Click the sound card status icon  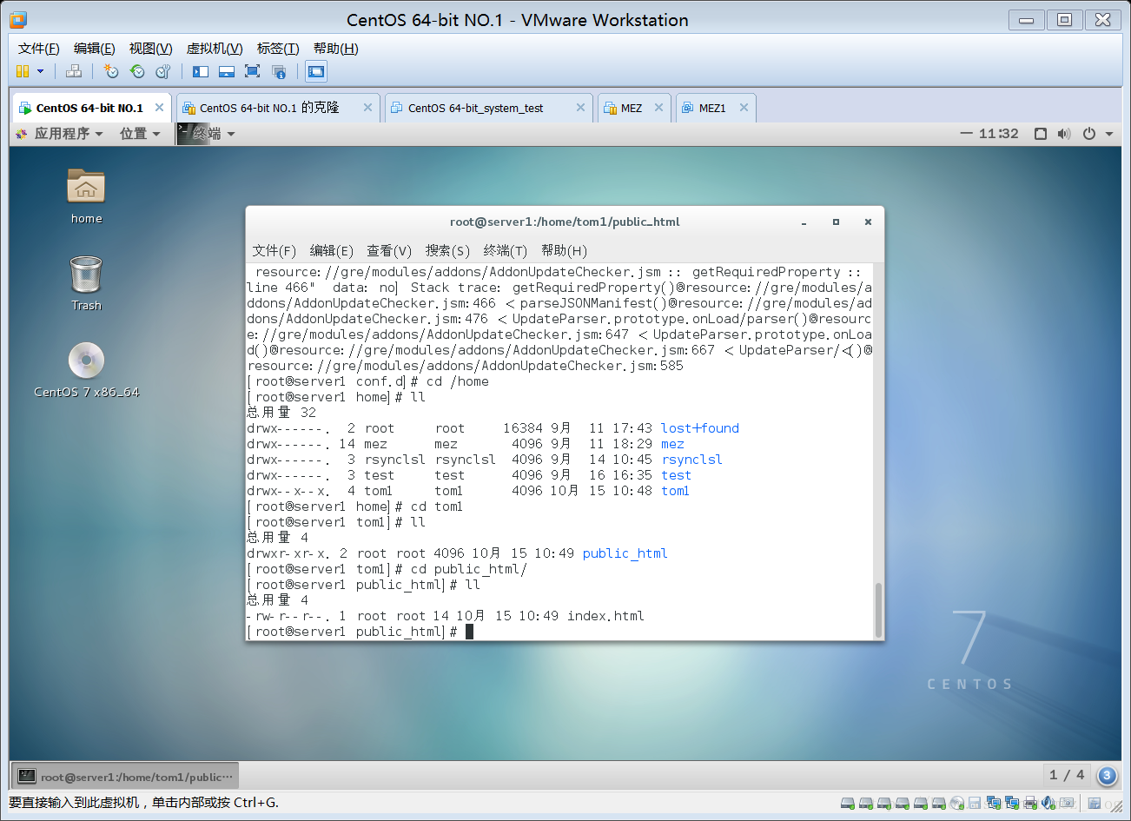click(1048, 803)
